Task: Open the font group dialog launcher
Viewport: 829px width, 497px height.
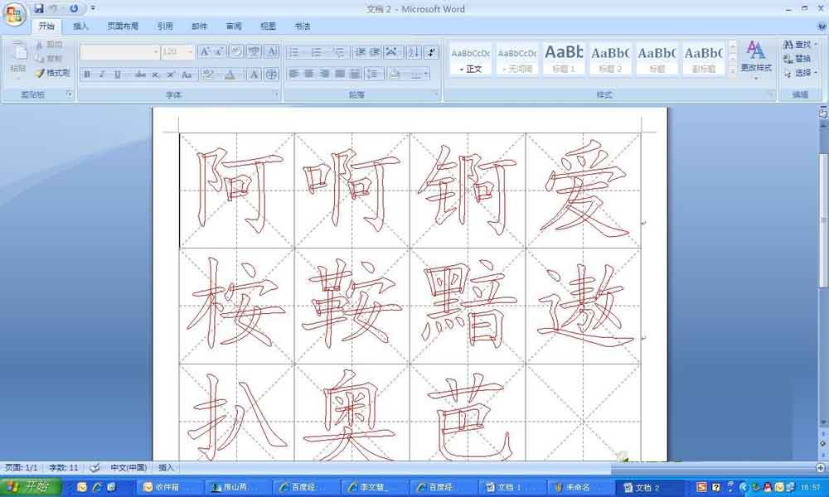Action: (x=275, y=94)
